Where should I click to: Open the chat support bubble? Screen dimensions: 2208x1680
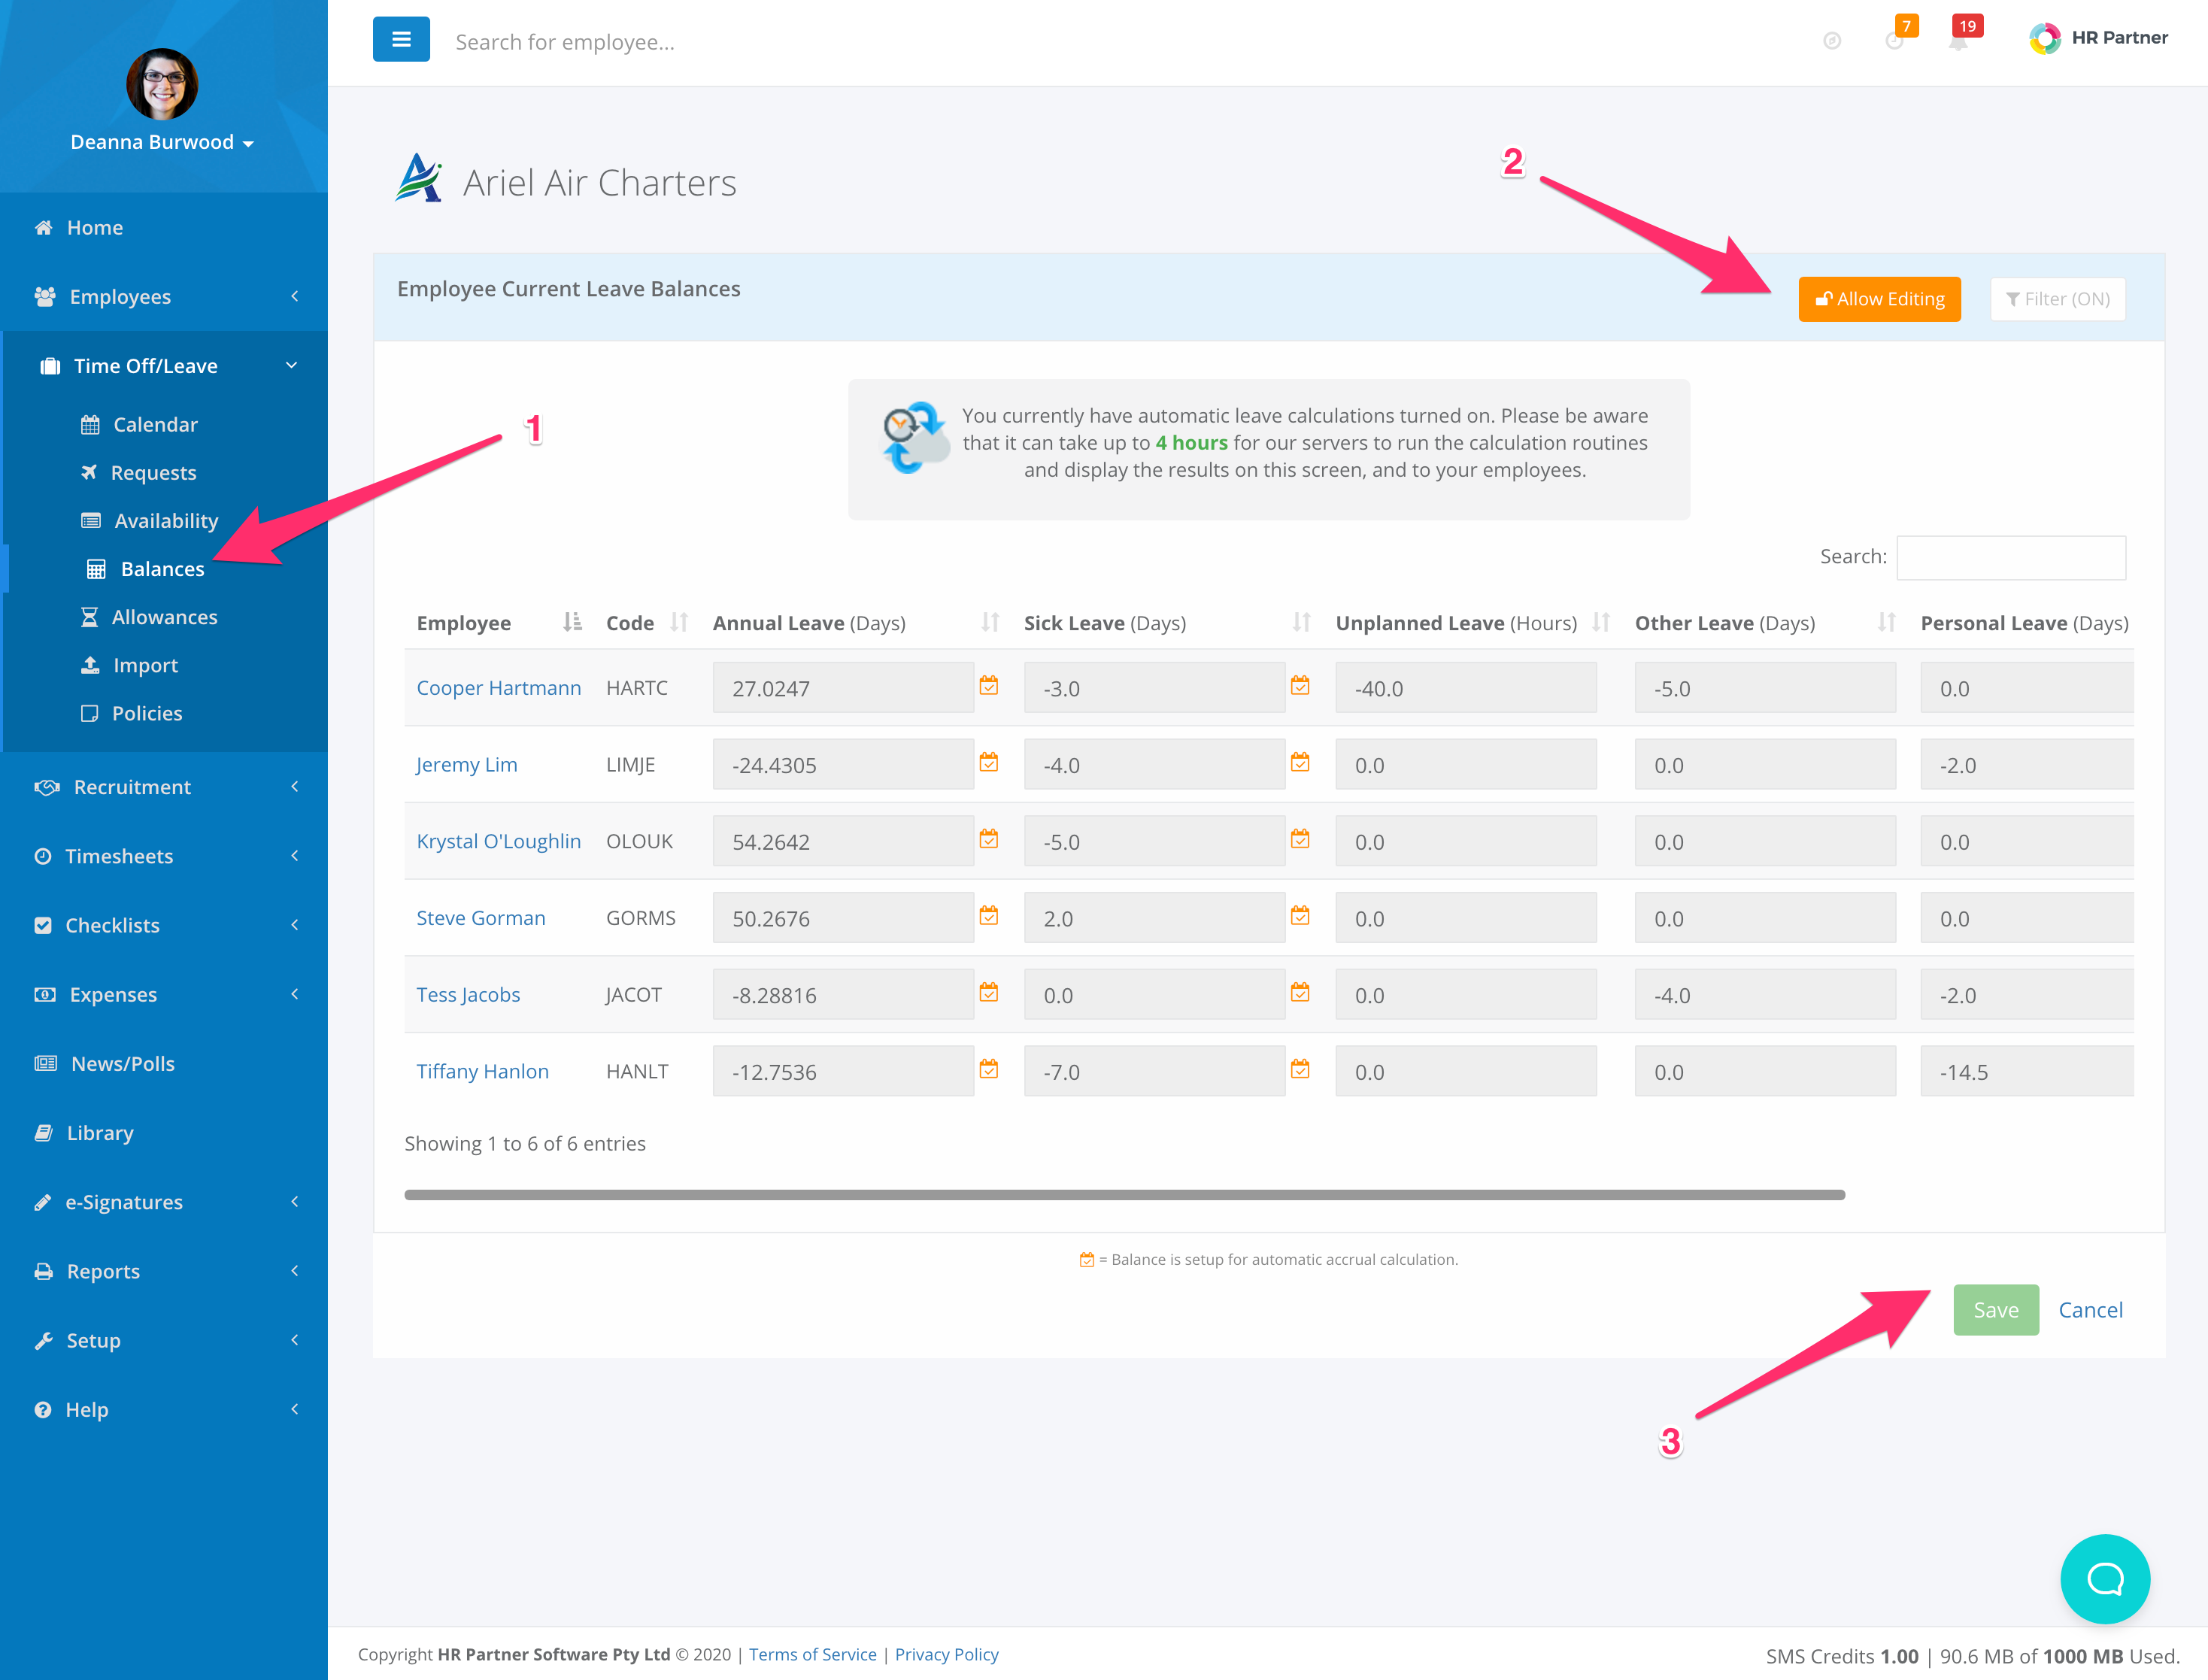pos(2105,1579)
